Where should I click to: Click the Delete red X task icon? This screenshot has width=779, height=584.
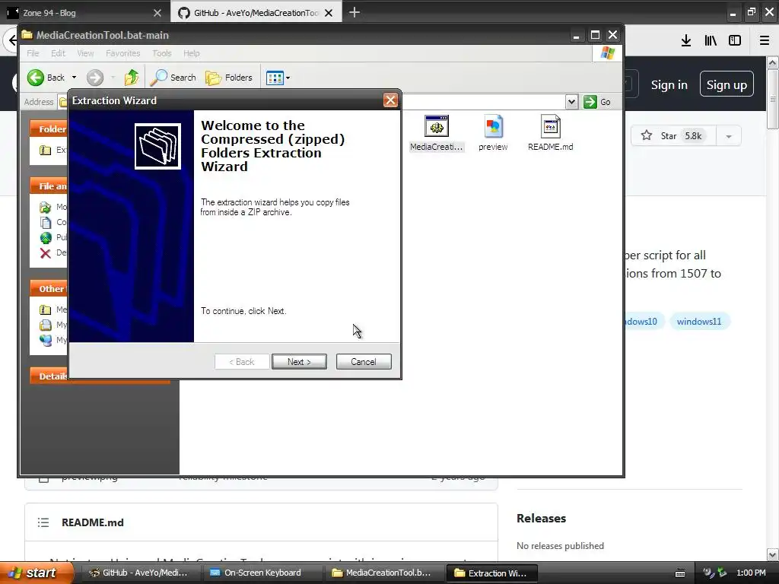pos(45,253)
